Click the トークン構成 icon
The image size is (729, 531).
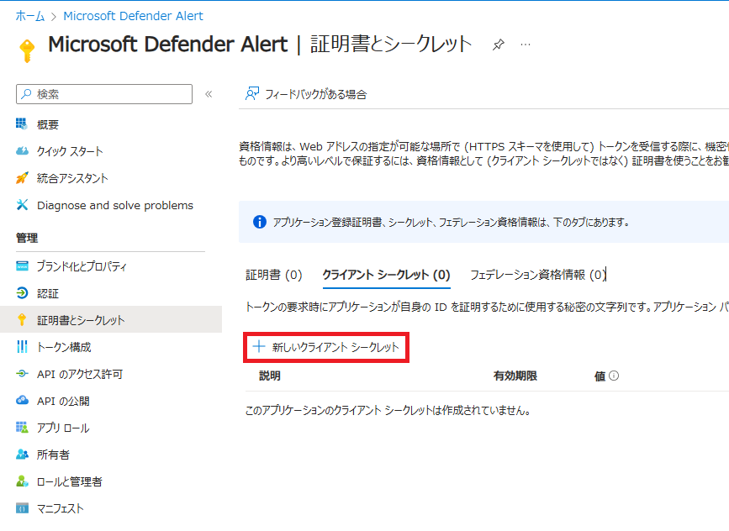tap(22, 346)
